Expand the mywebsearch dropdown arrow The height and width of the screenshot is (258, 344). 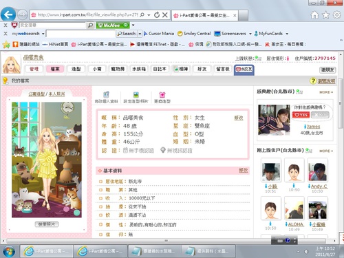click(x=43, y=34)
